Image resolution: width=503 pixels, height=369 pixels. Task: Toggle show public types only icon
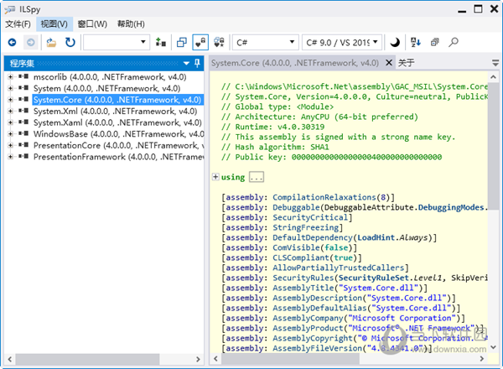182,43
